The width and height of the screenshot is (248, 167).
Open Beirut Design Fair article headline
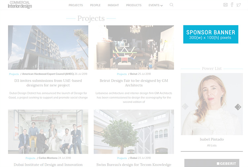tap(134, 83)
